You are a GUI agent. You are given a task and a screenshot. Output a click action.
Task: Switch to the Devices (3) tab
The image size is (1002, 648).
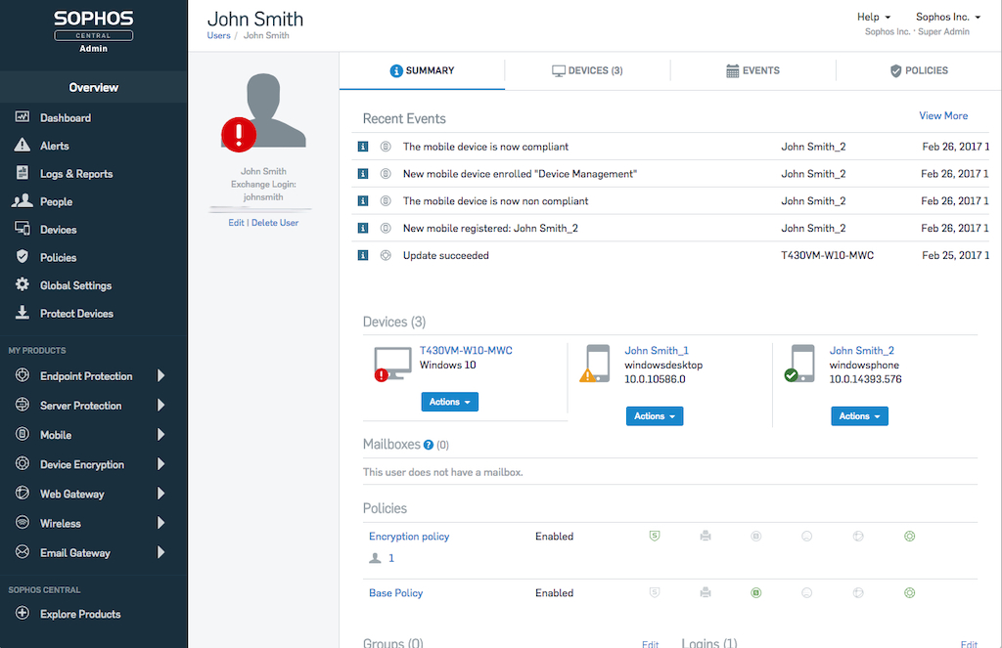point(587,70)
